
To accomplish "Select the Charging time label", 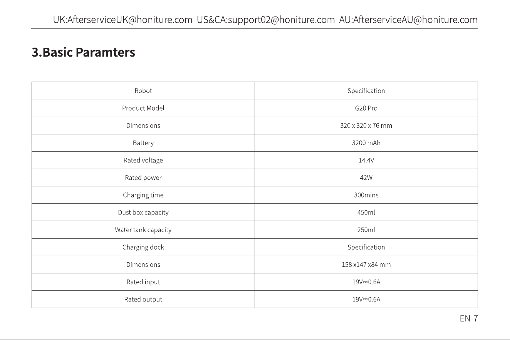I will (143, 195).
